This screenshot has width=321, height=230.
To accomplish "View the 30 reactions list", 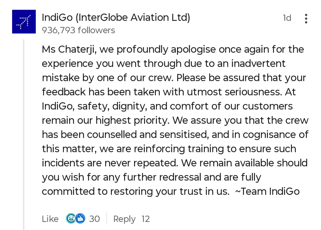I will click(94, 219).
